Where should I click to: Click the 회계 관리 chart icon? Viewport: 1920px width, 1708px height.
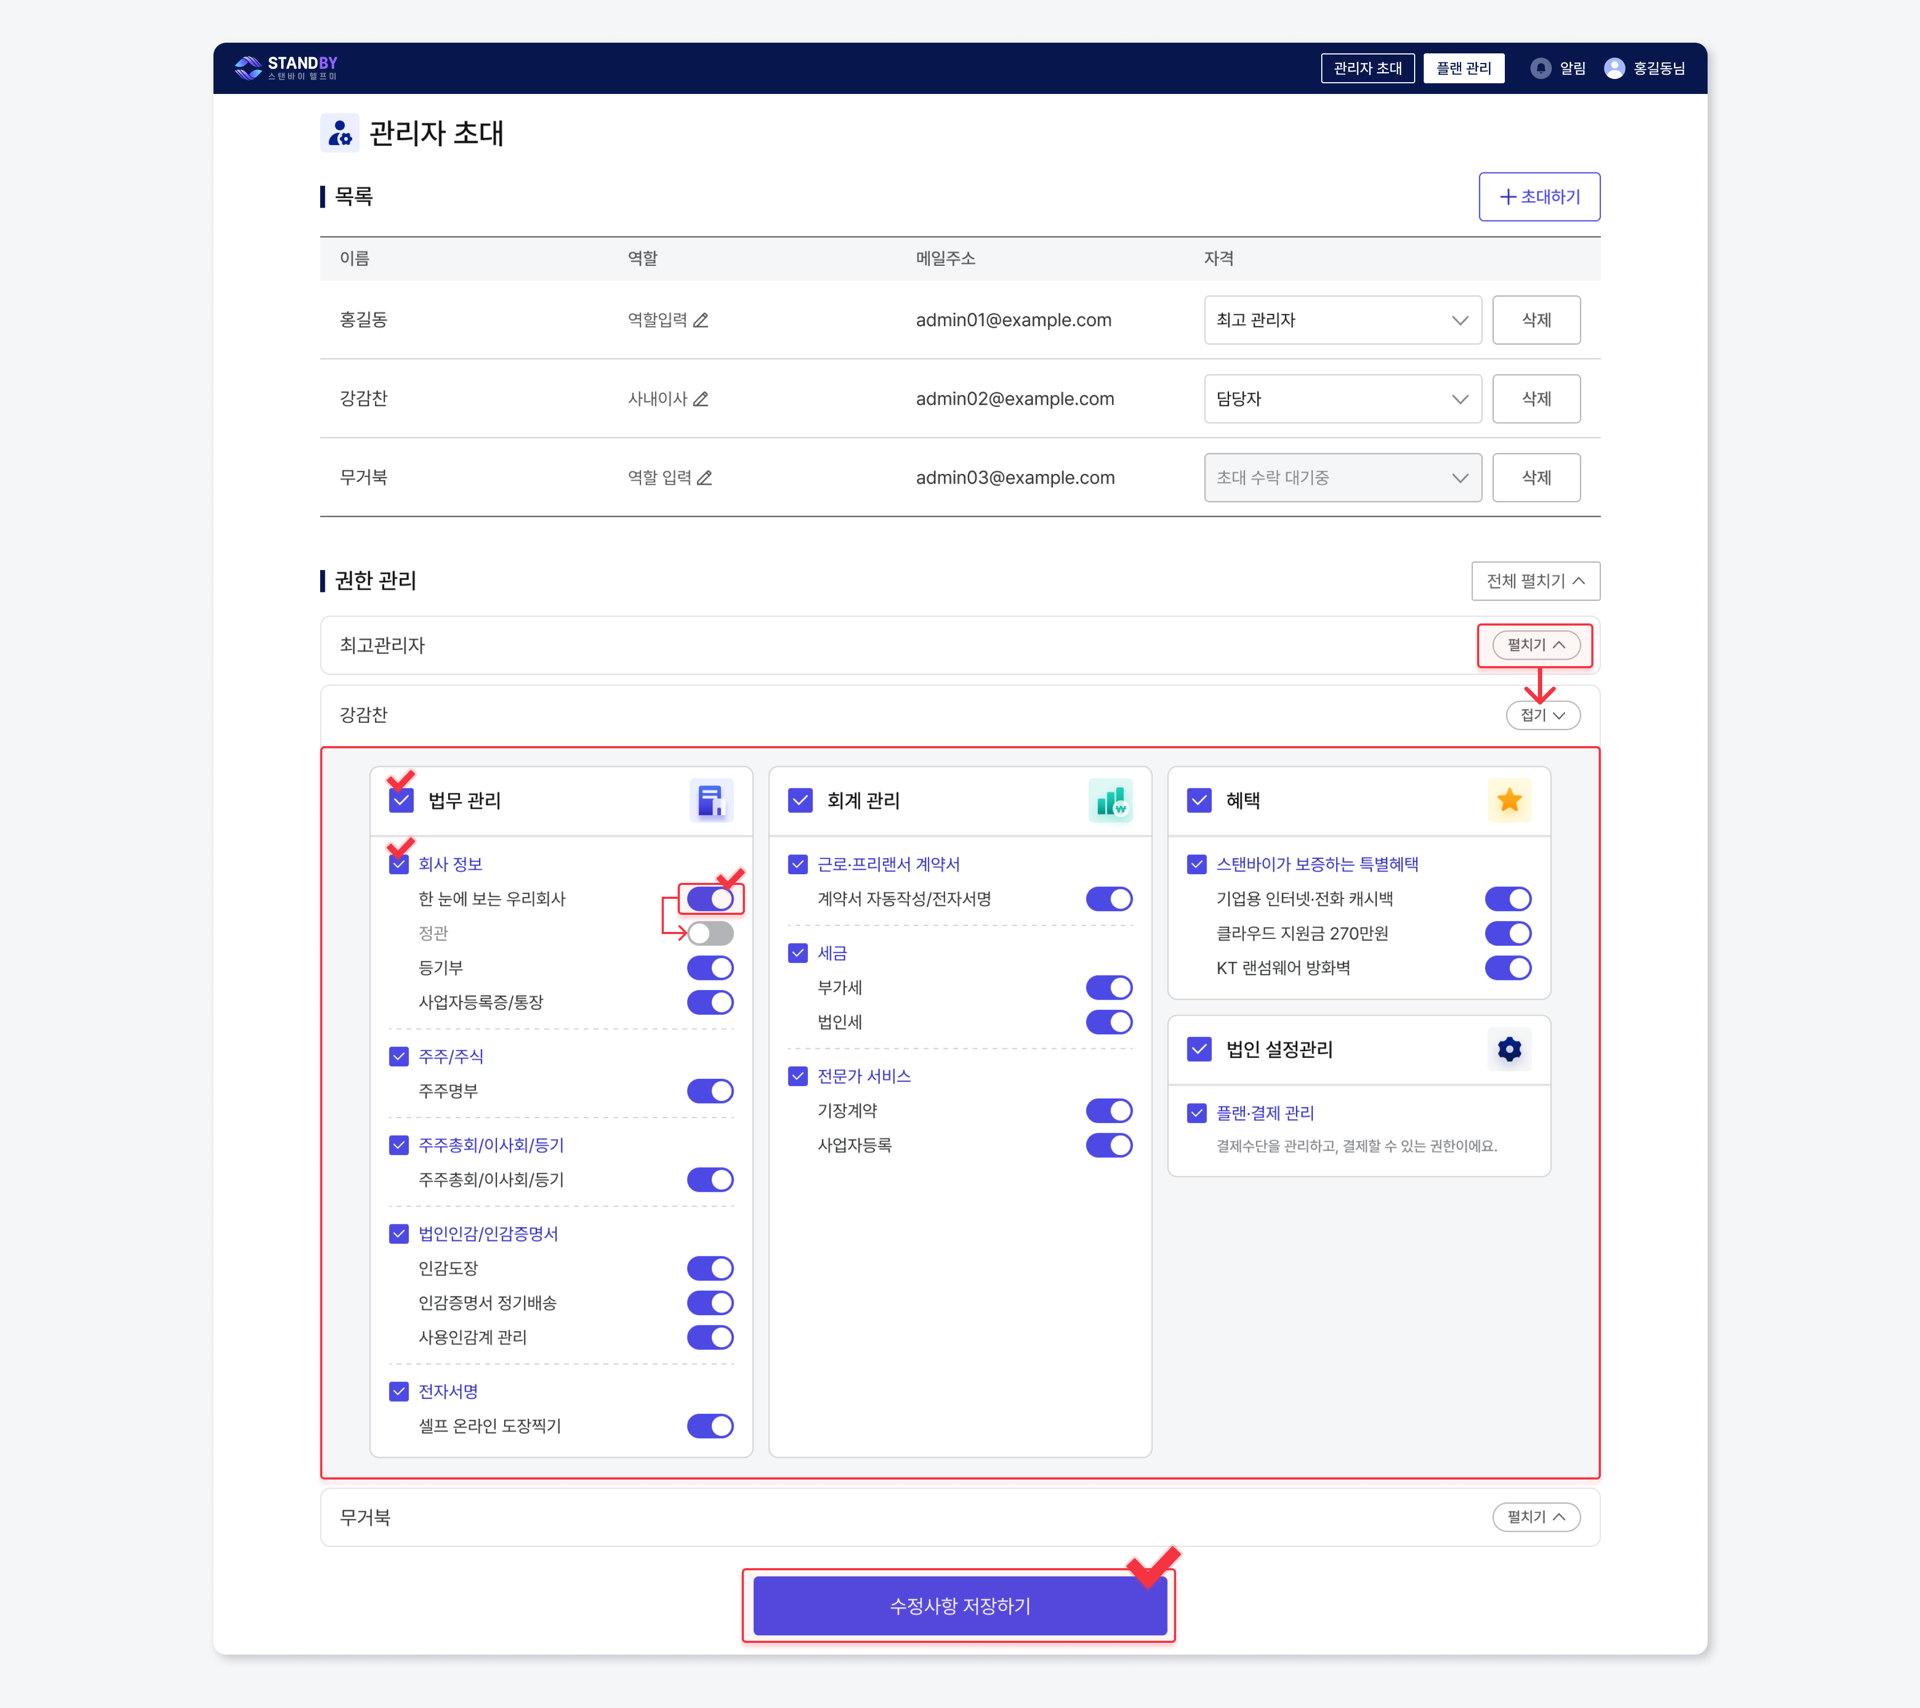(1110, 801)
